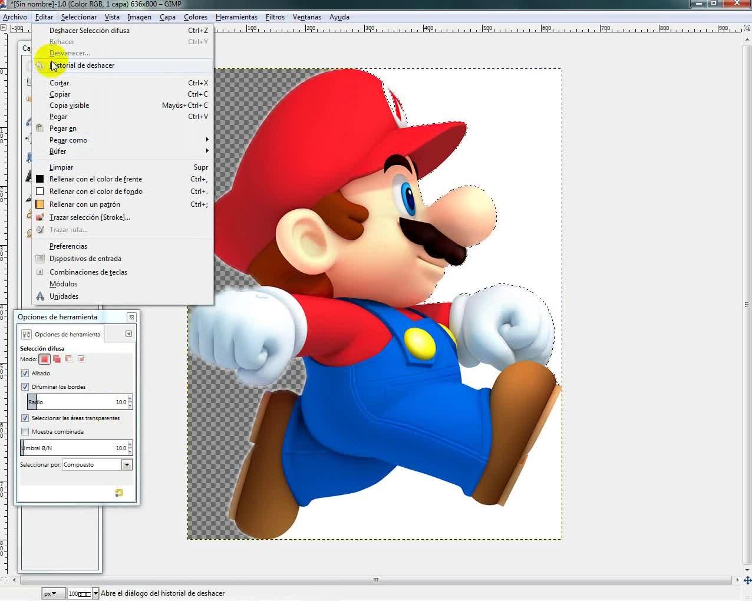This screenshot has height=601, width=752.
Task: Uncheck Difuminar los bordes
Action: coord(25,387)
